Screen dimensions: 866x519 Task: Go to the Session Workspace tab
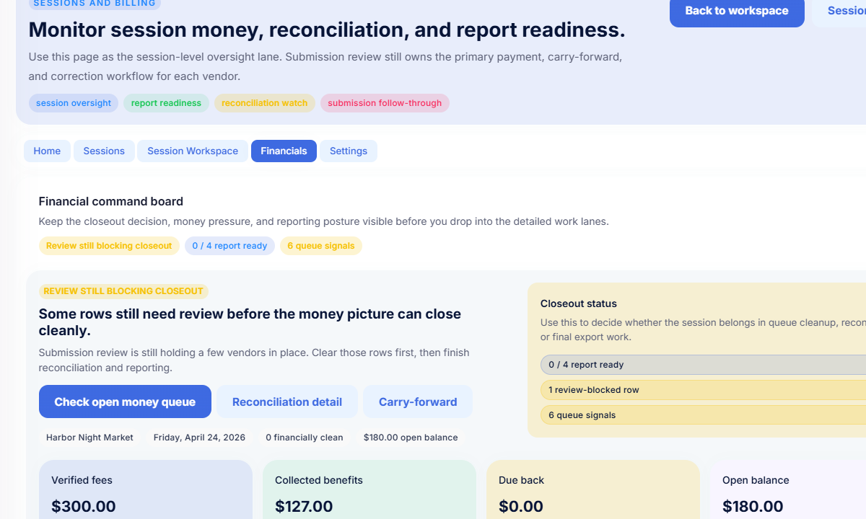tap(193, 151)
